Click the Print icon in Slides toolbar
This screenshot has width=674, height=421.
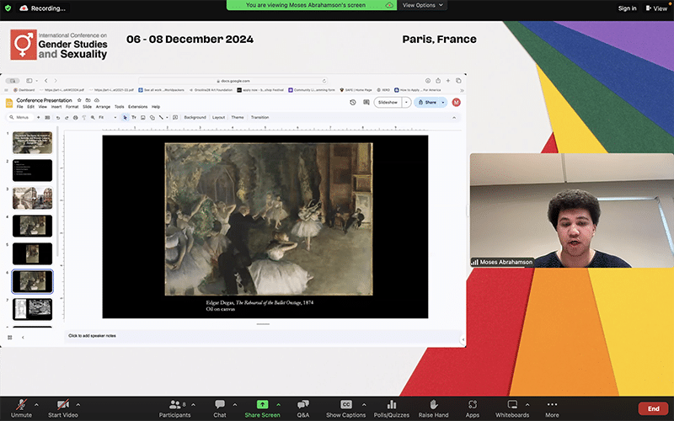pos(75,117)
